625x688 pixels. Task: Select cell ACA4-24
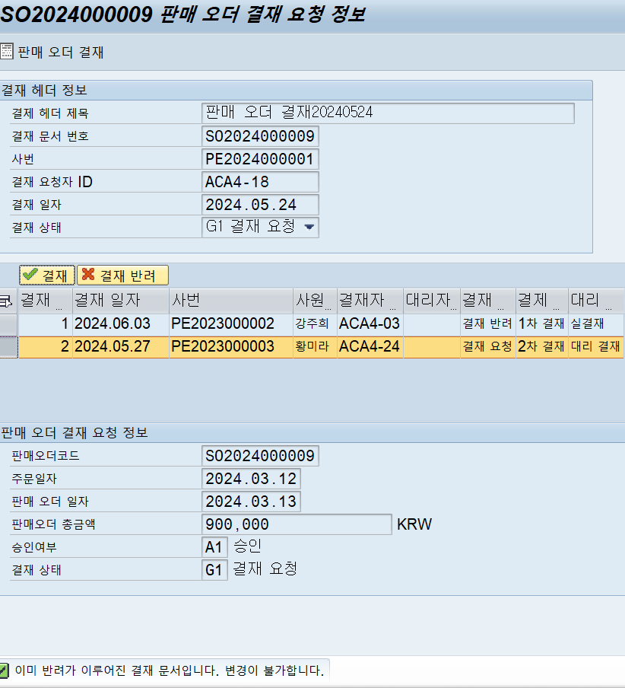370,347
